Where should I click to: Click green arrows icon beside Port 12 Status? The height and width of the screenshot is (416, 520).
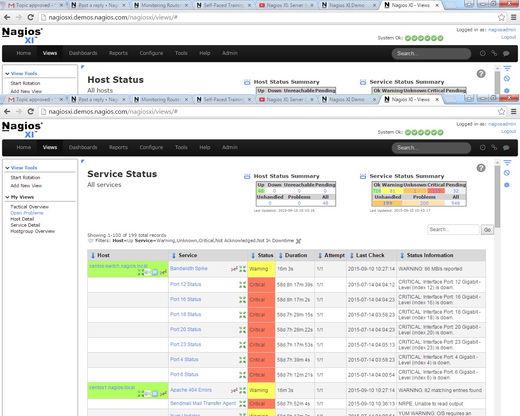[243, 285]
